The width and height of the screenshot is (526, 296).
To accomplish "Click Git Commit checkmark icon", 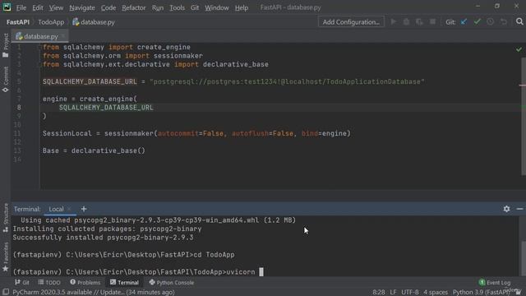I will coord(477,22).
